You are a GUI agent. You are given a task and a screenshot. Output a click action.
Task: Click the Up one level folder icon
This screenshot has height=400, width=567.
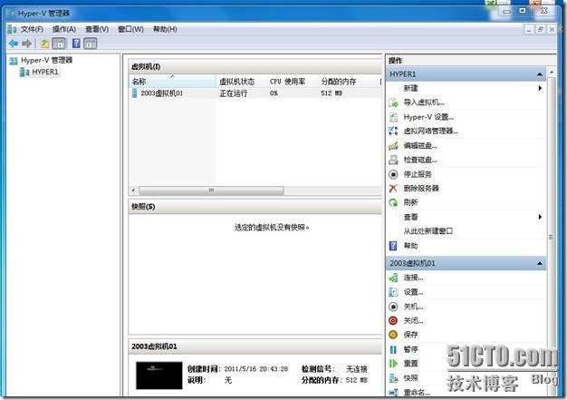coord(44,44)
